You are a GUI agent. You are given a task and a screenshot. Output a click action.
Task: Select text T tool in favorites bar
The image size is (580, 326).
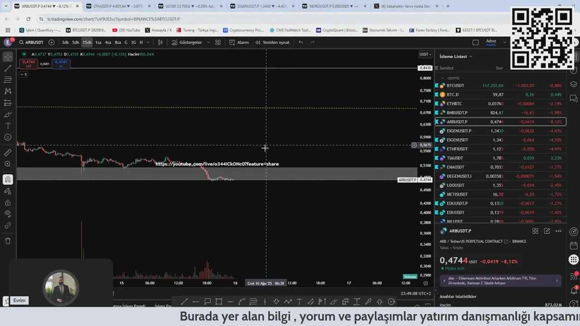(299, 302)
